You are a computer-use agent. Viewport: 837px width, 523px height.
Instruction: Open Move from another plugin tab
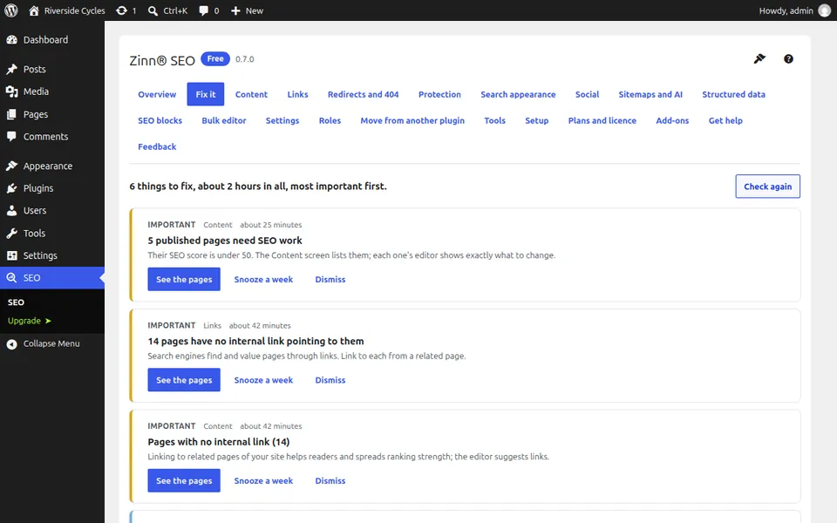coord(412,120)
